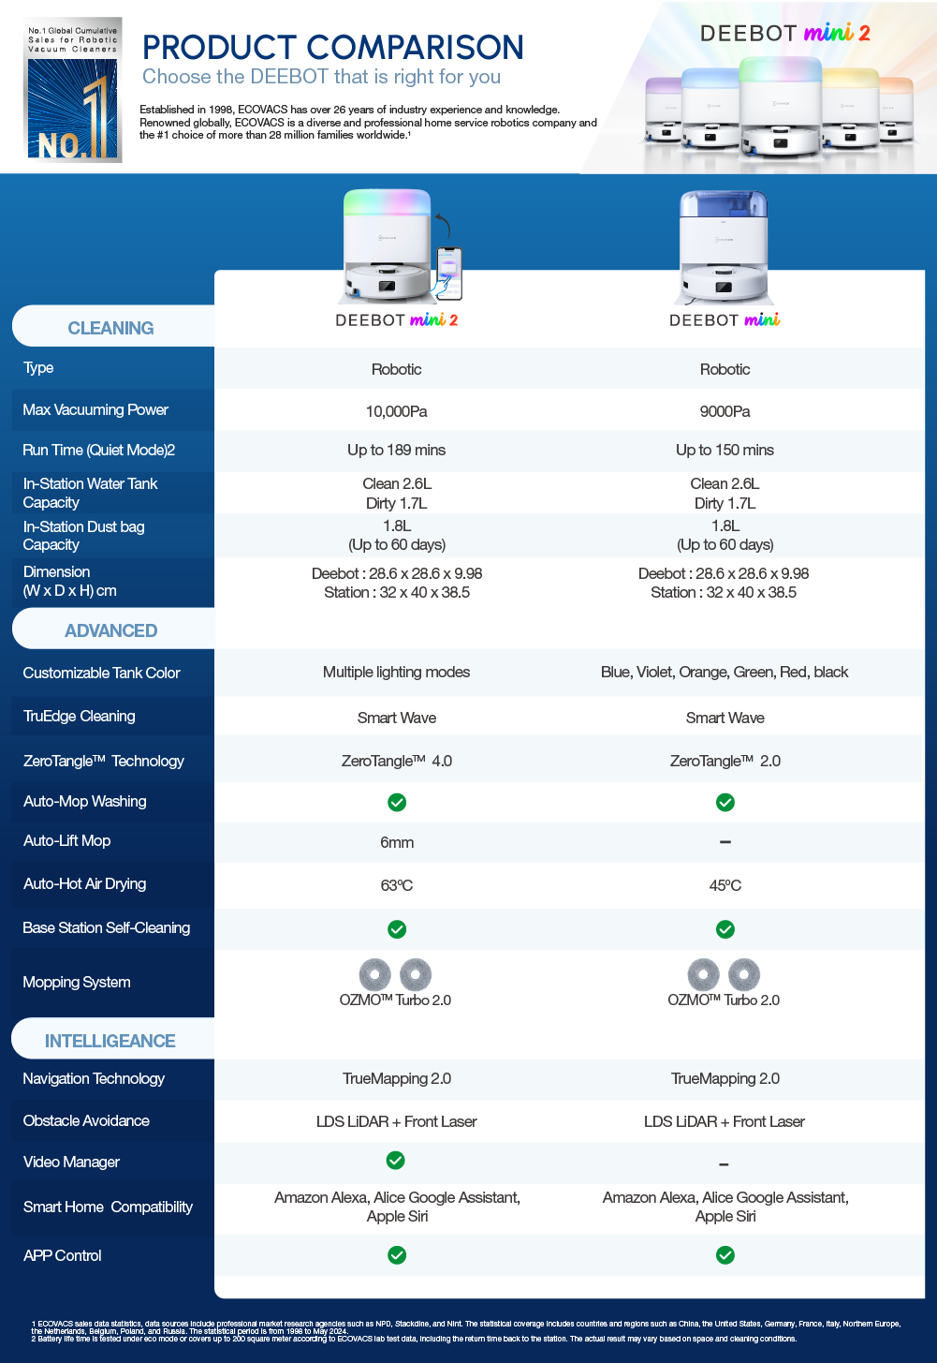Image resolution: width=937 pixels, height=1363 pixels.
Task: Click the DEEBOT mini 2 logo in the top banner
Action: [x=785, y=33]
